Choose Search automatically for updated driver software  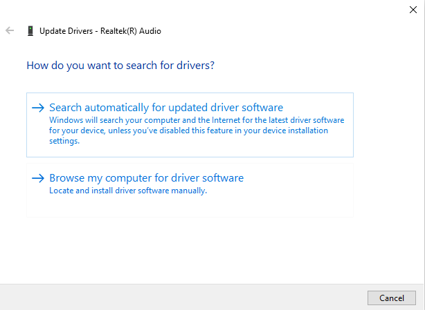coord(190,125)
